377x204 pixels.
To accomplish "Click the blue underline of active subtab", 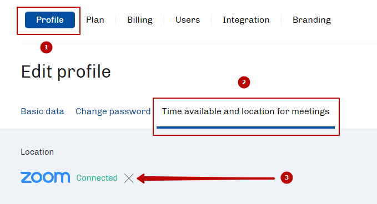I will click(x=245, y=127).
